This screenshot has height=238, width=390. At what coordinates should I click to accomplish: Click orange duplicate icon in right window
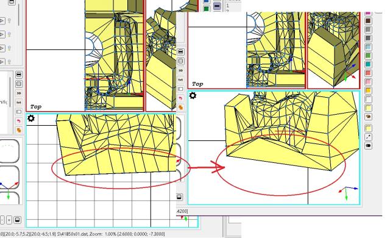(180, 107)
